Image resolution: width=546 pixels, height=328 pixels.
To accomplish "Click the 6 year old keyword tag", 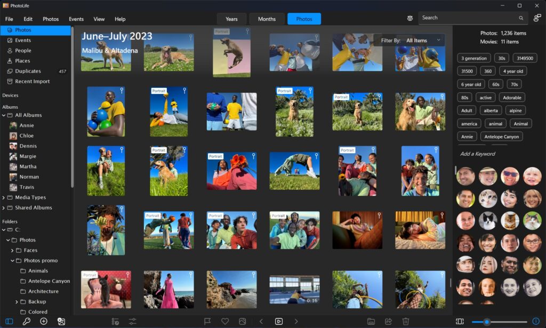I will click(471, 84).
